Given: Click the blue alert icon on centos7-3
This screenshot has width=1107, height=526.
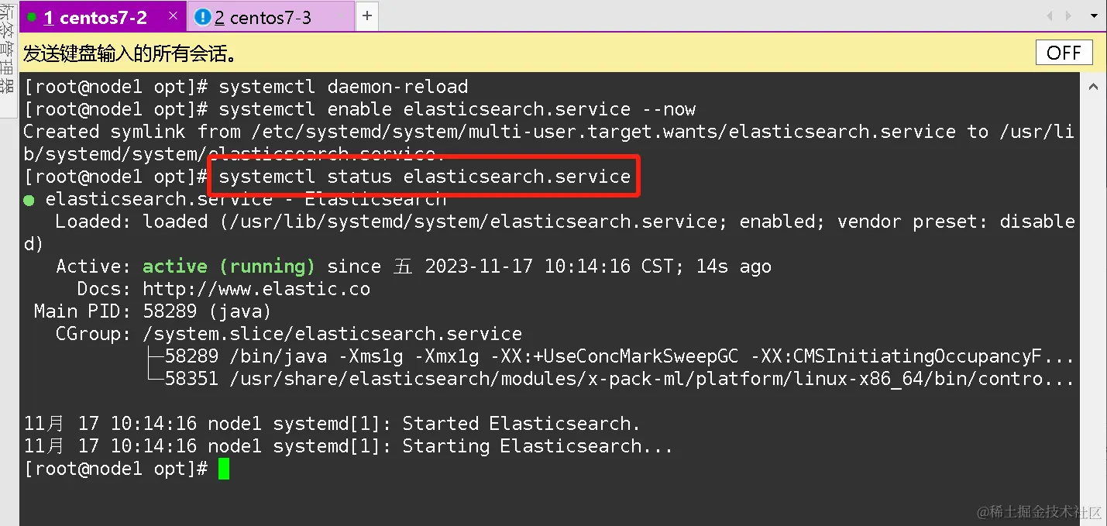Looking at the screenshot, I should click(x=203, y=16).
